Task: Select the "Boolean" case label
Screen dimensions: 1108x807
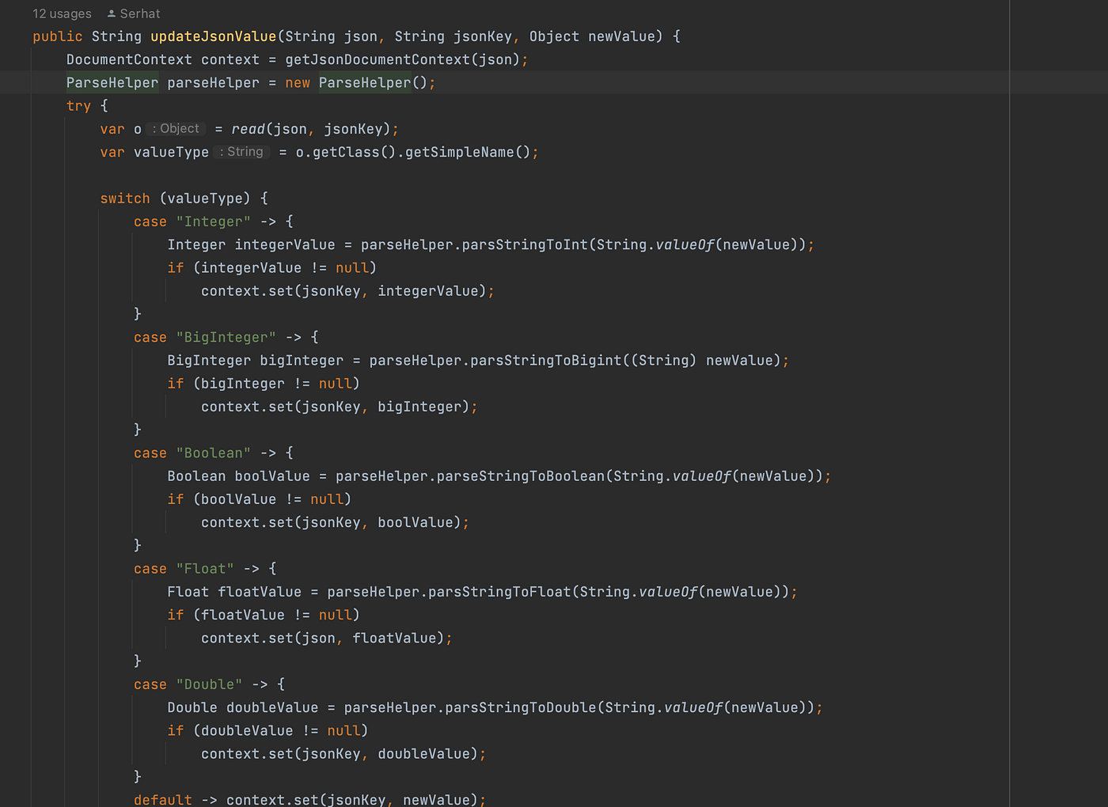Action: pyautogui.click(x=214, y=452)
